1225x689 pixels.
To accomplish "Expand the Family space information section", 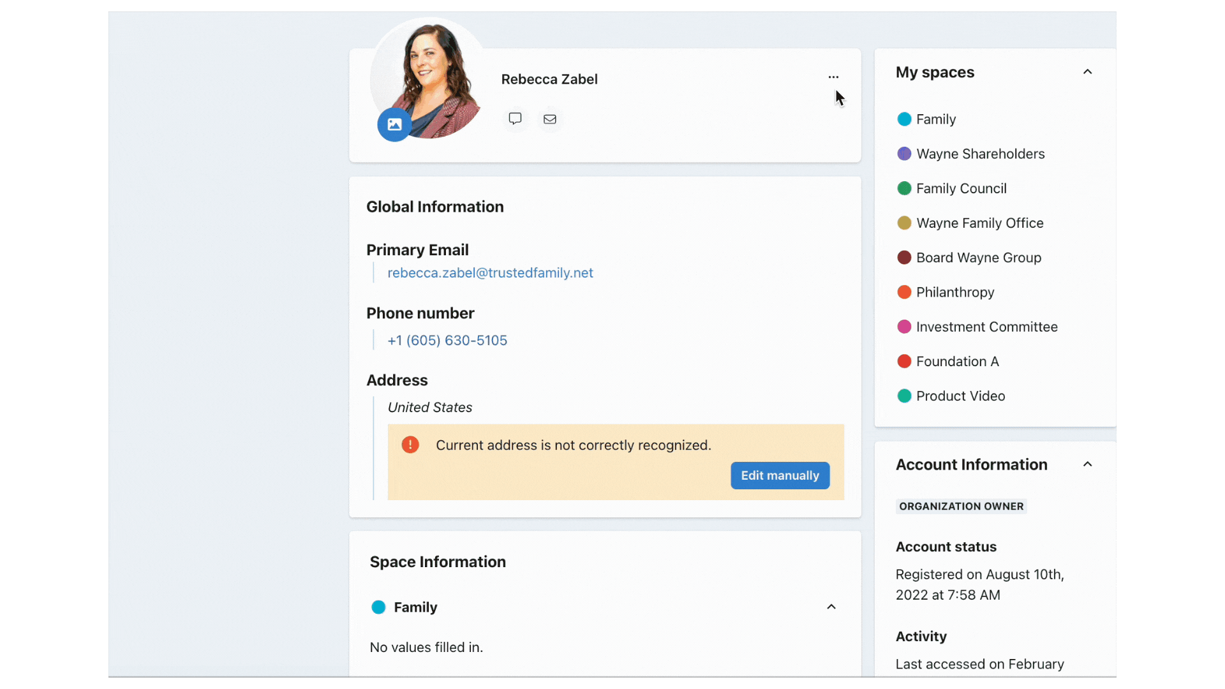I will (831, 607).
